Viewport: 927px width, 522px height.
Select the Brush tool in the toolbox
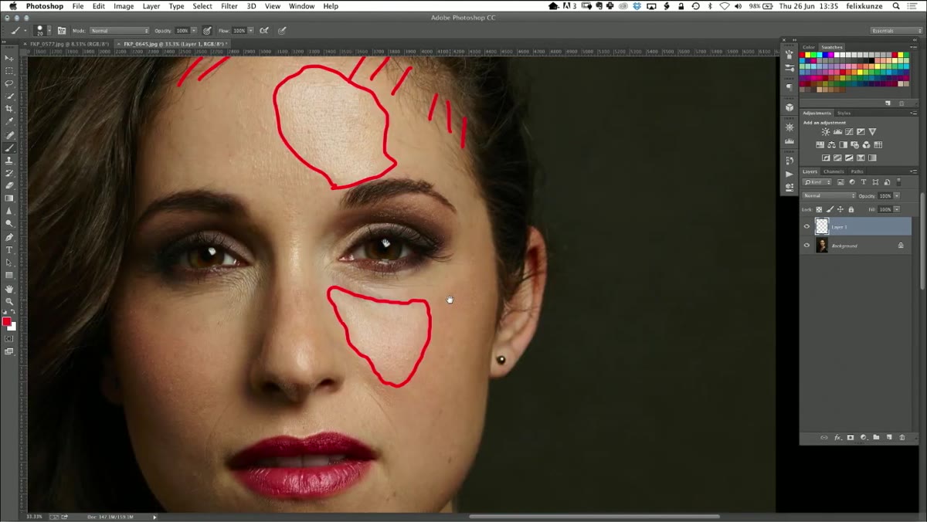coord(9,147)
